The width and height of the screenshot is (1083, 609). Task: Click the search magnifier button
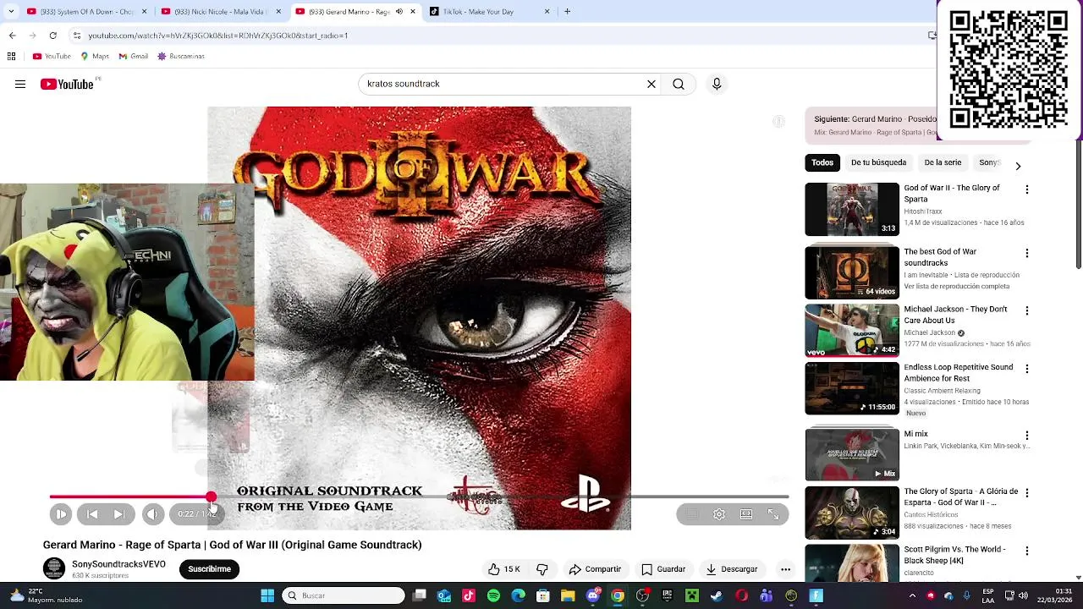pos(679,84)
